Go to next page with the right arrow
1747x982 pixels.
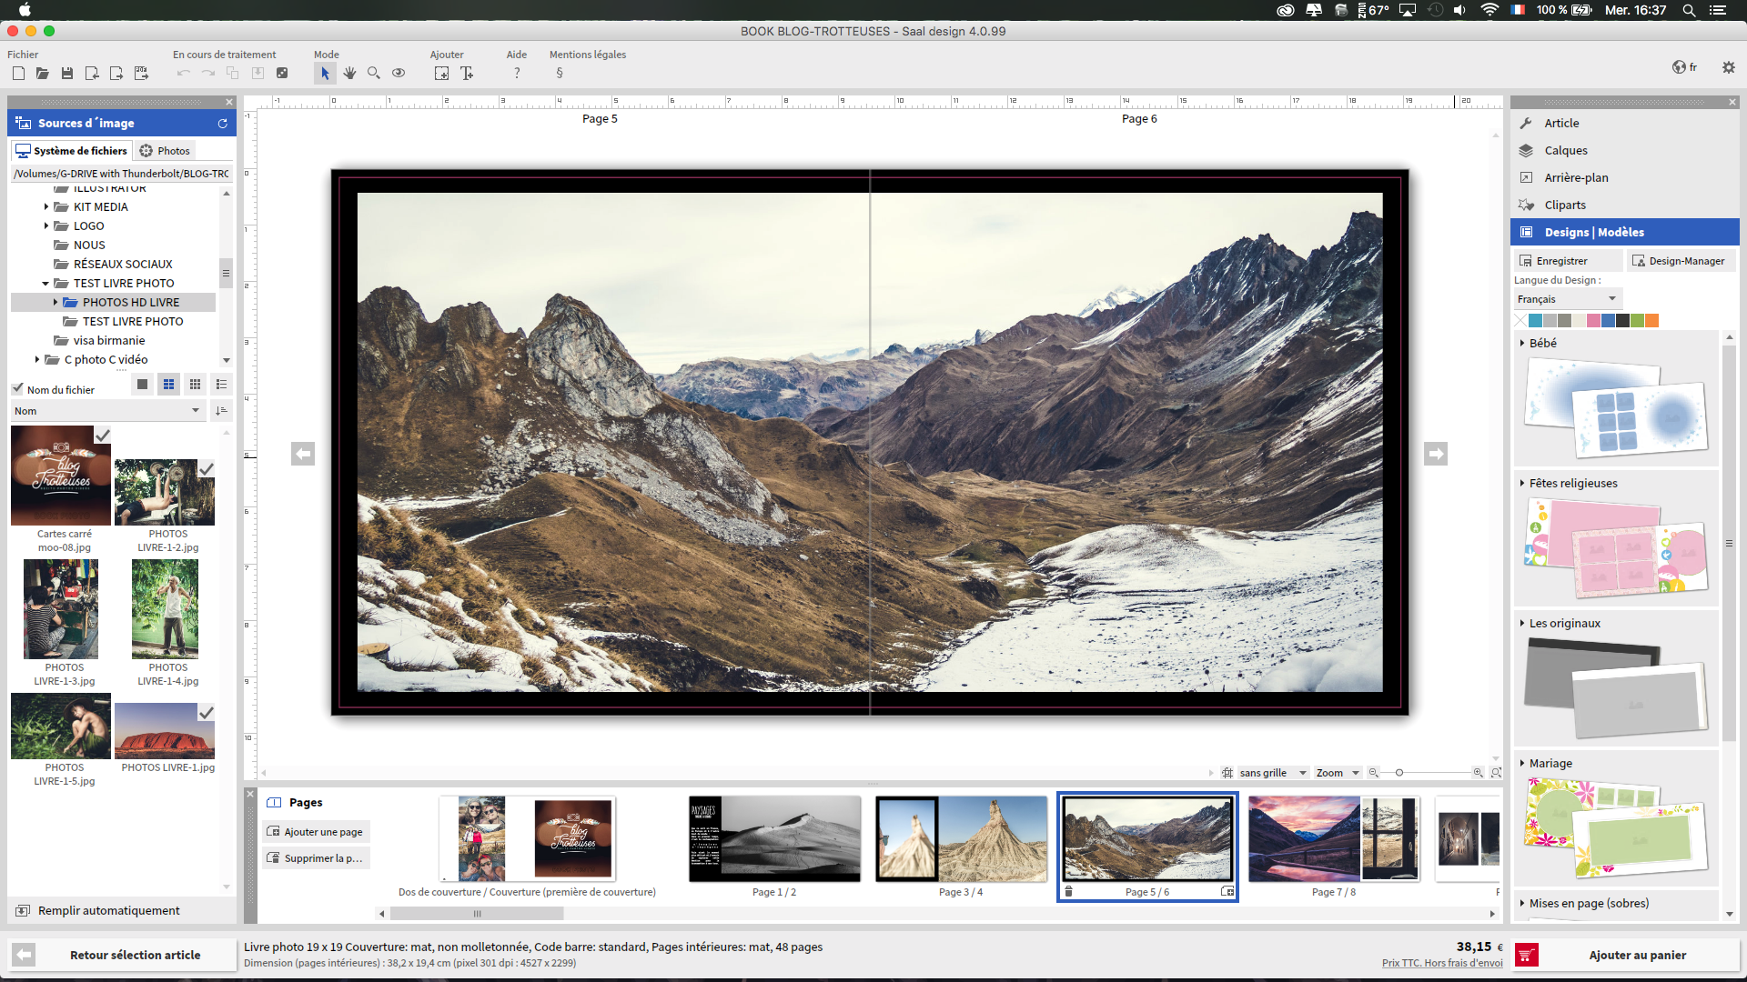1436,454
